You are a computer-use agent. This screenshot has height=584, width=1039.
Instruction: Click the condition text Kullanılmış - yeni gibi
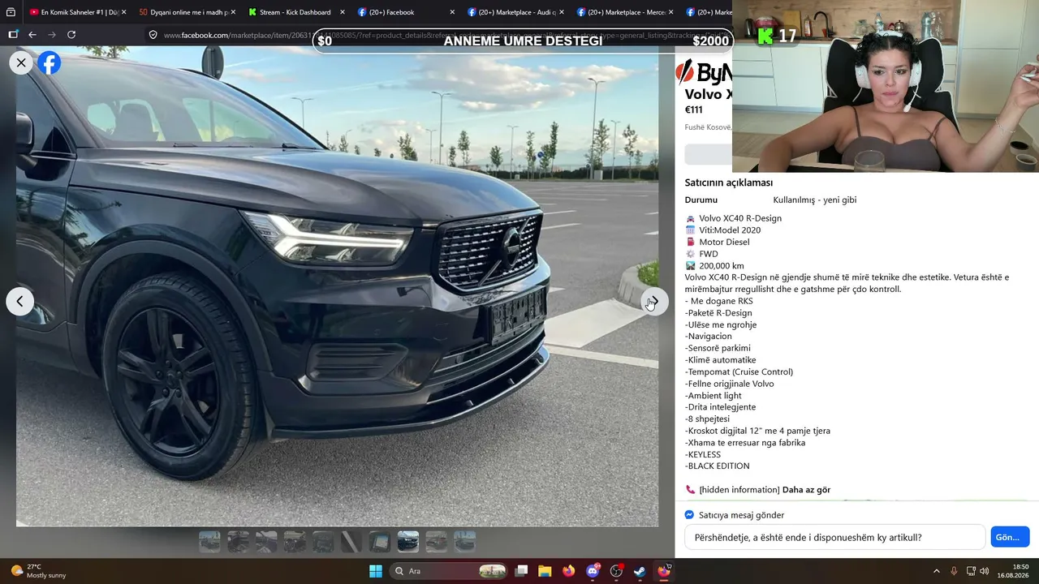click(x=815, y=200)
